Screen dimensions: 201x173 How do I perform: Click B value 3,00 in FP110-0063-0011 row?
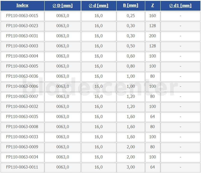[x=131, y=167]
